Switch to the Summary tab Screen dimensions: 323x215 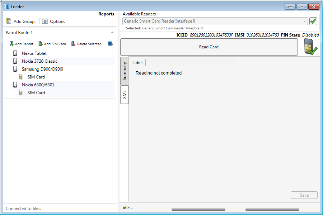point(125,71)
